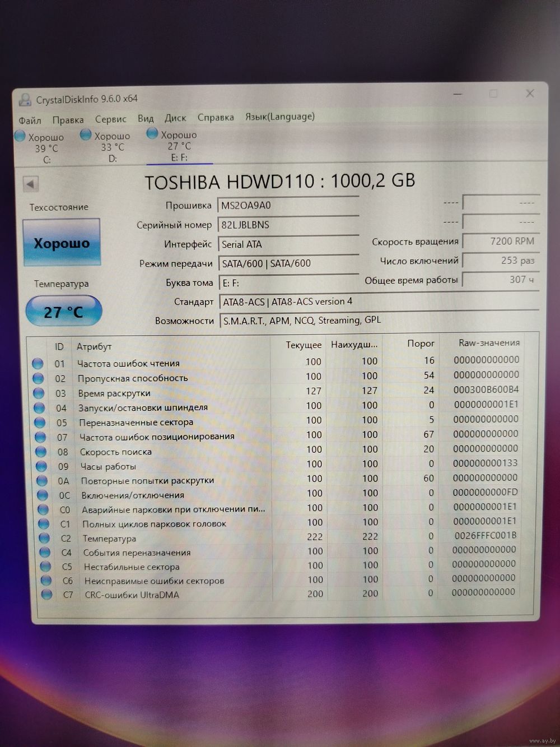This screenshot has width=560, height=747.
Task: Click status orb for Неисправимые ошибки секторов
Action: point(46,581)
